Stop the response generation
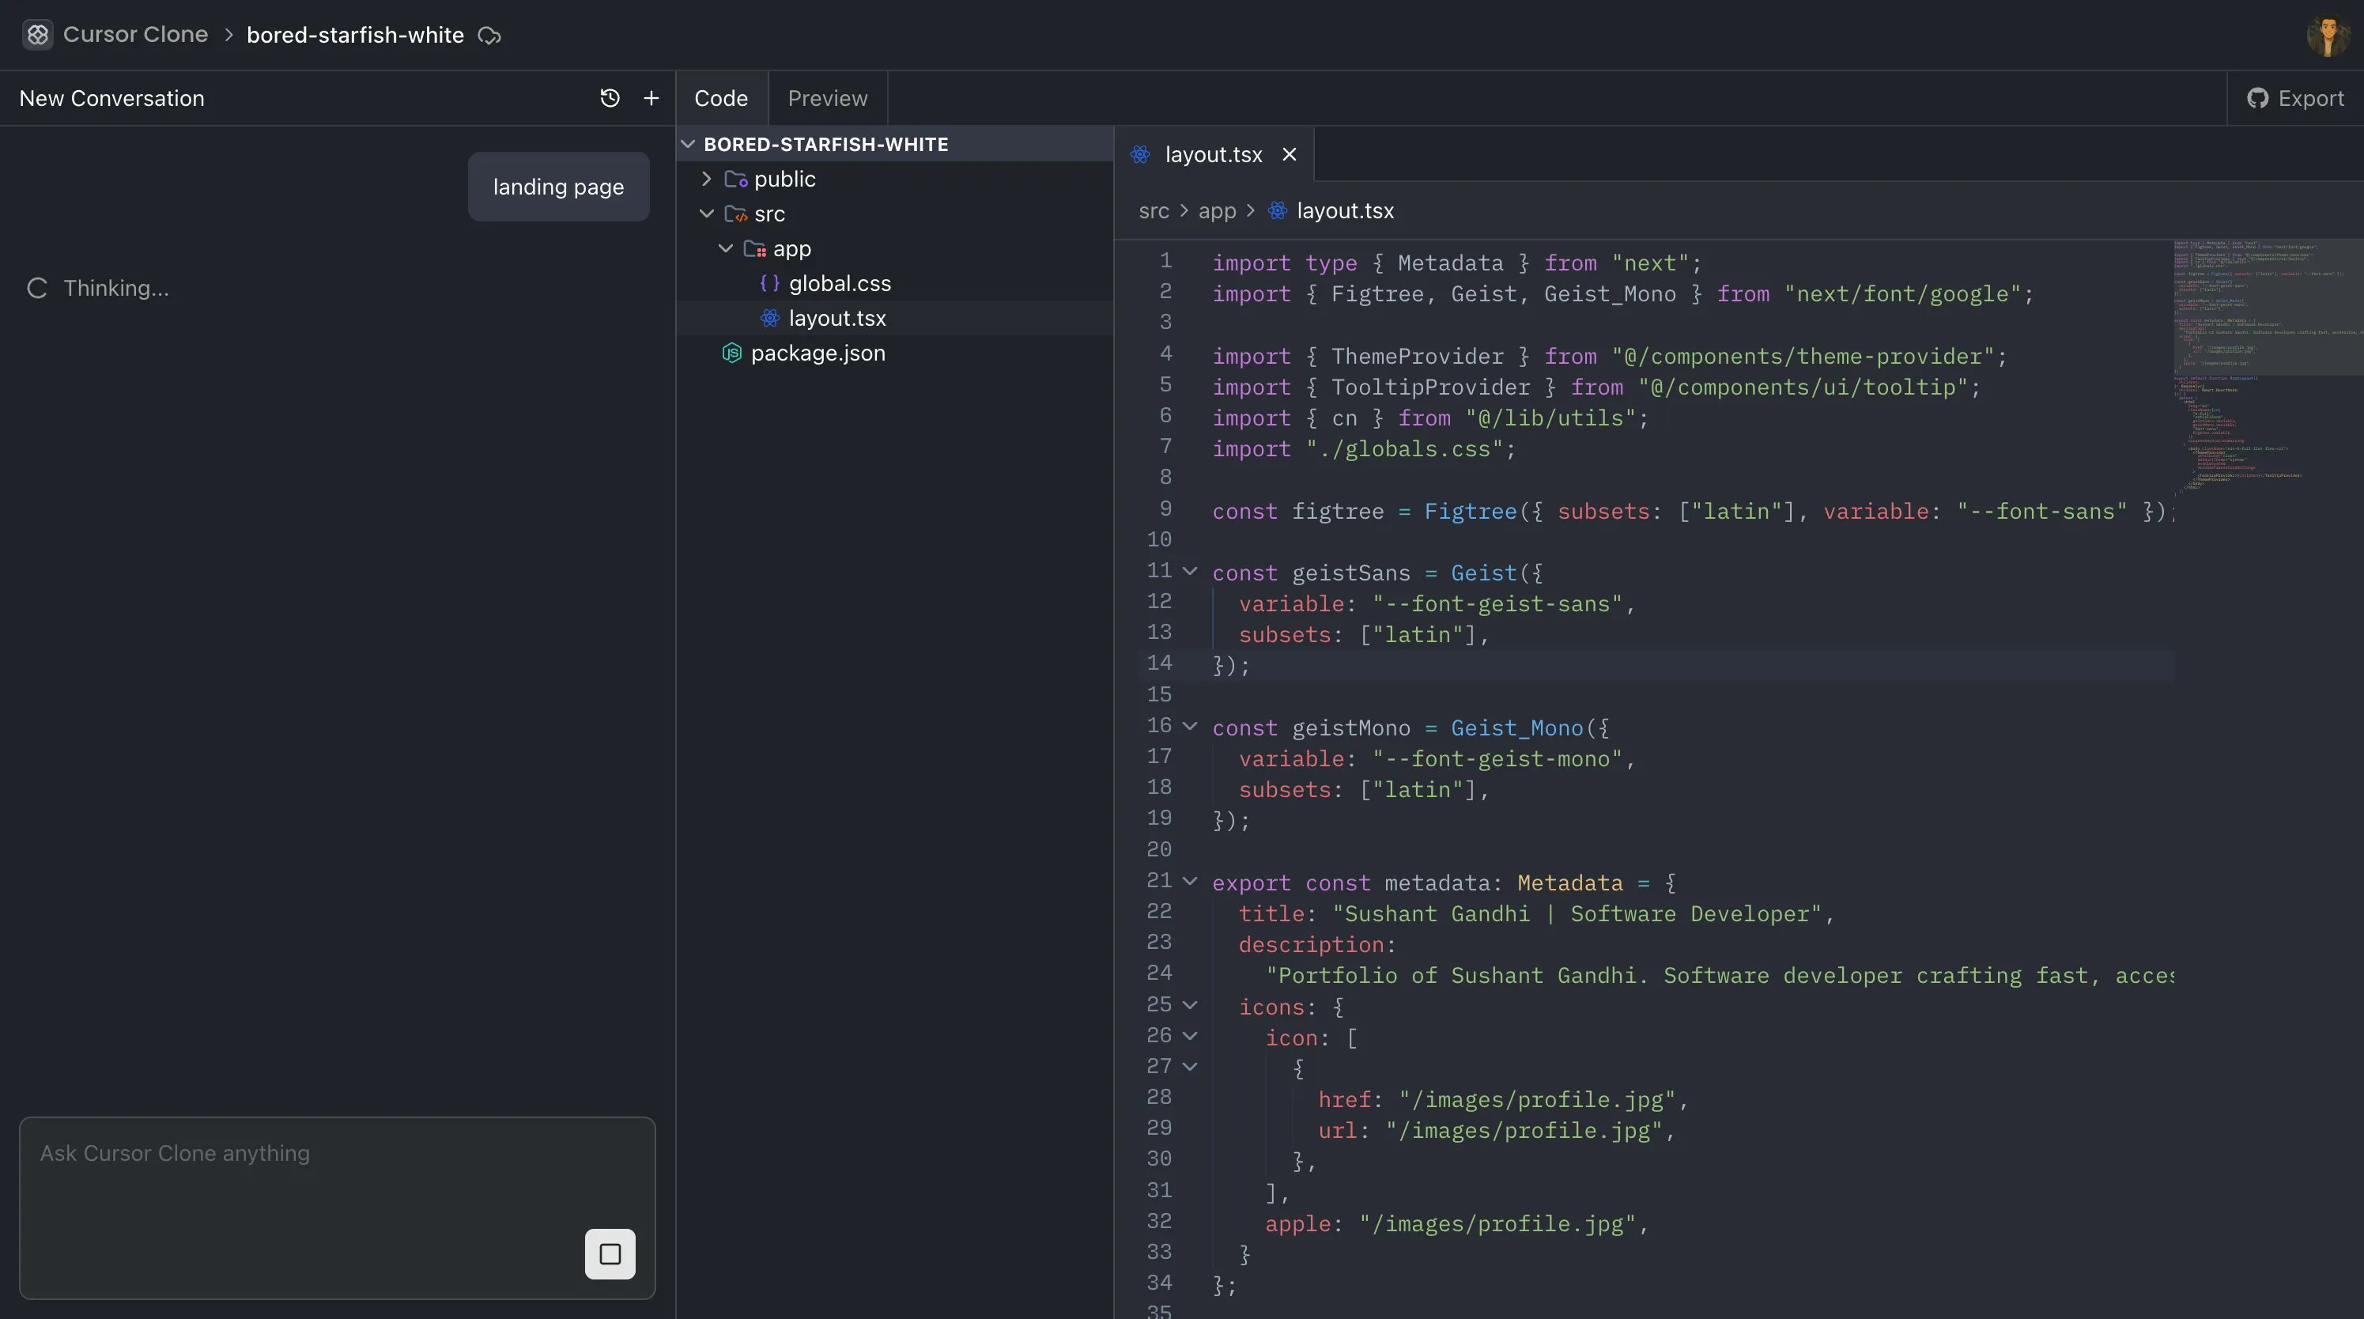Viewport: 2364px width, 1319px height. click(x=610, y=1254)
